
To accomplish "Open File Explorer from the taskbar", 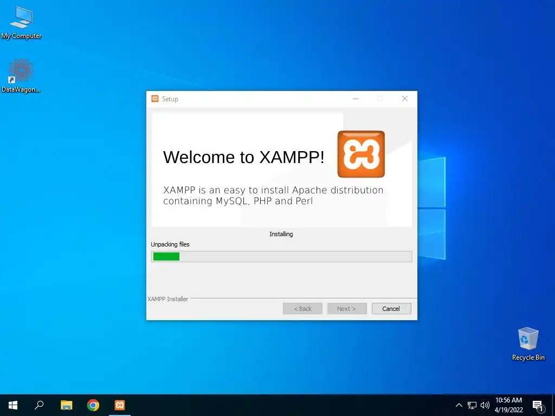I will click(x=66, y=405).
